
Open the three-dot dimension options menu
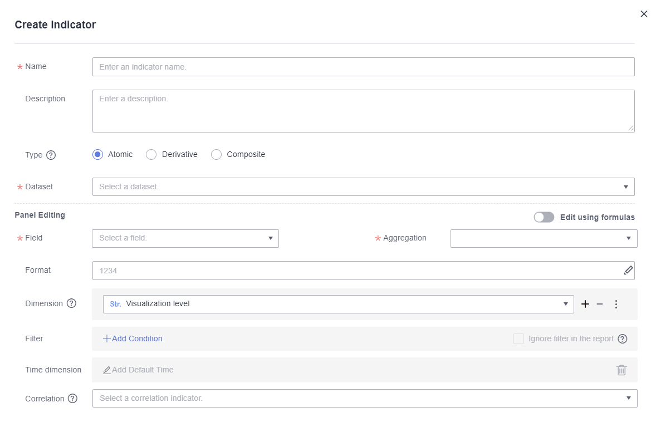616,304
